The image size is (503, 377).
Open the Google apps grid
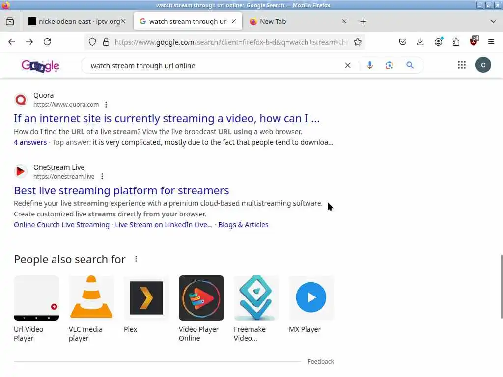(x=461, y=65)
